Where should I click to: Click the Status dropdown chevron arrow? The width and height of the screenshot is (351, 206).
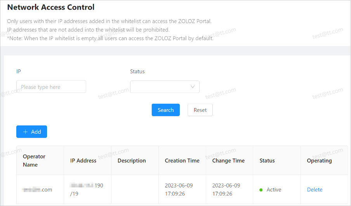tap(193, 87)
